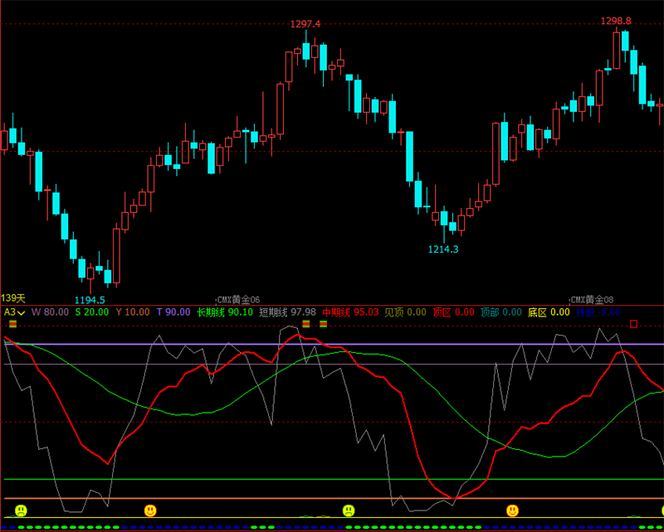The width and height of the screenshot is (664, 532).
Task: Click the 长期线 90.10 indicator value
Action: point(225,312)
